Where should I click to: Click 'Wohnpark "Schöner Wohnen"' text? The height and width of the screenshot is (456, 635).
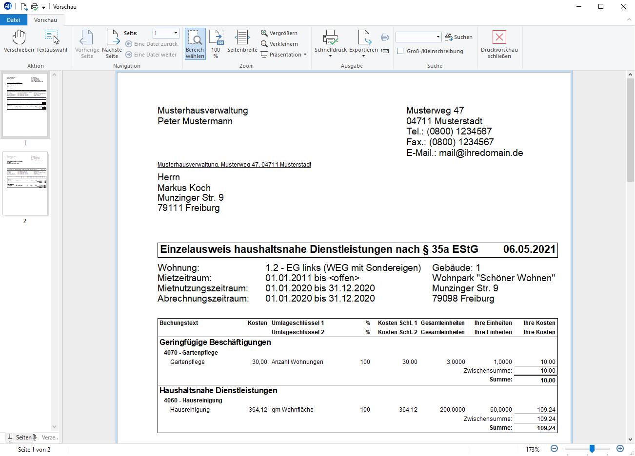494,278
